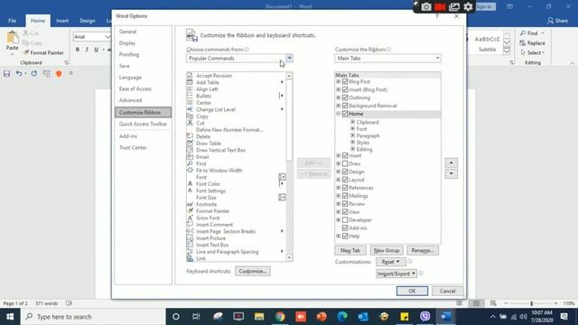Click the New Group button

387,251
